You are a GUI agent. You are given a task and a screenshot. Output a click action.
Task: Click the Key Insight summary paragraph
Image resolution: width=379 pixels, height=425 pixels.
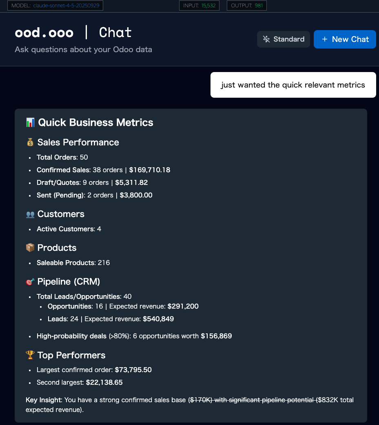click(190, 405)
